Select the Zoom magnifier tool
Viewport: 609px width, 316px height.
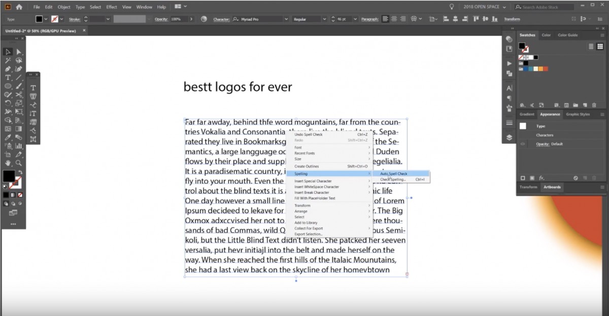(19, 163)
